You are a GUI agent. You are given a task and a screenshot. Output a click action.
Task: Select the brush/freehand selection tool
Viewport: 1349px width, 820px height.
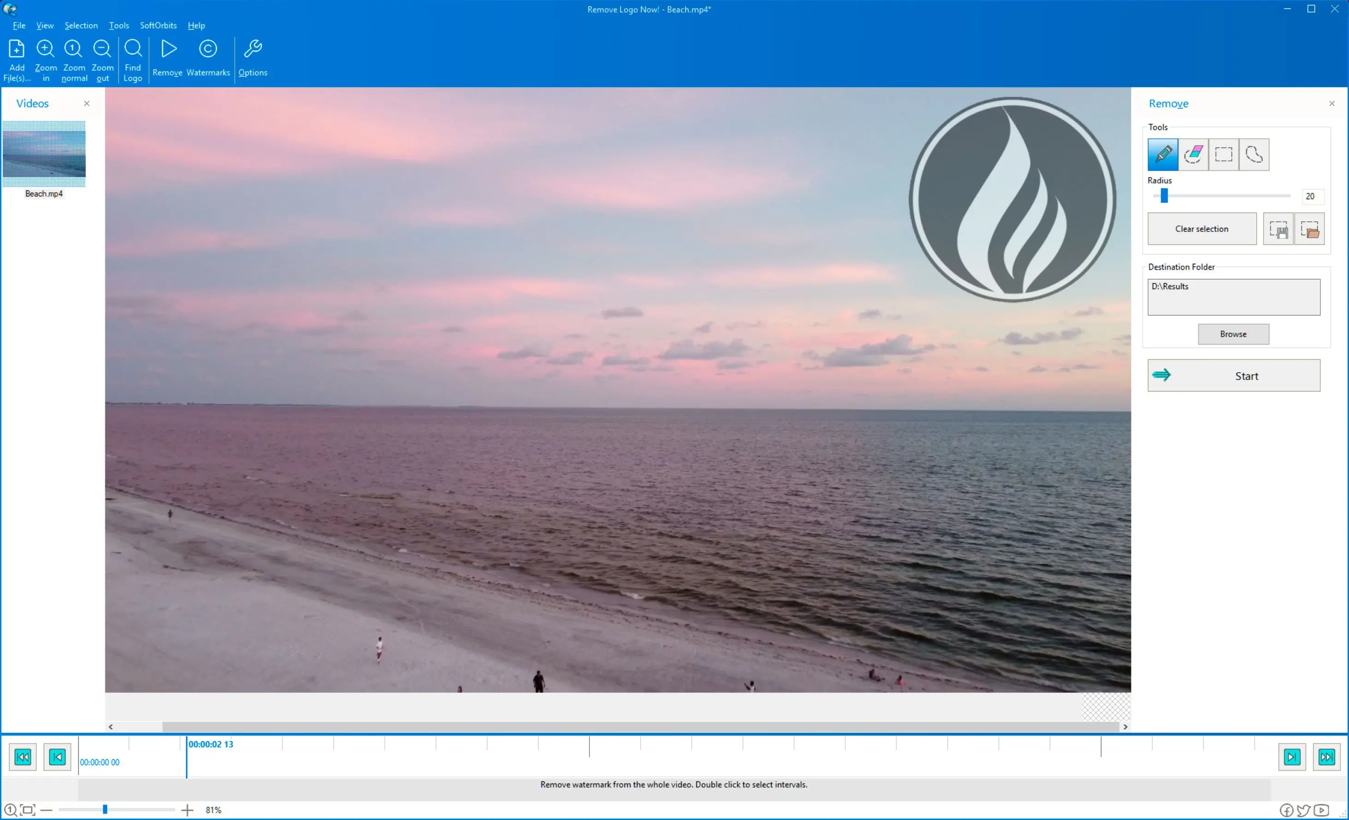pyautogui.click(x=1163, y=154)
